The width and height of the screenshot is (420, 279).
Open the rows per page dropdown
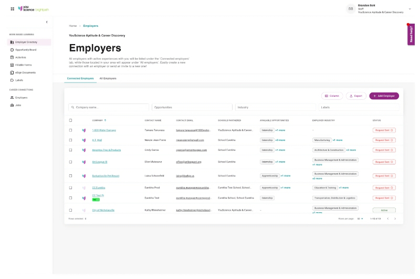coord(360,219)
